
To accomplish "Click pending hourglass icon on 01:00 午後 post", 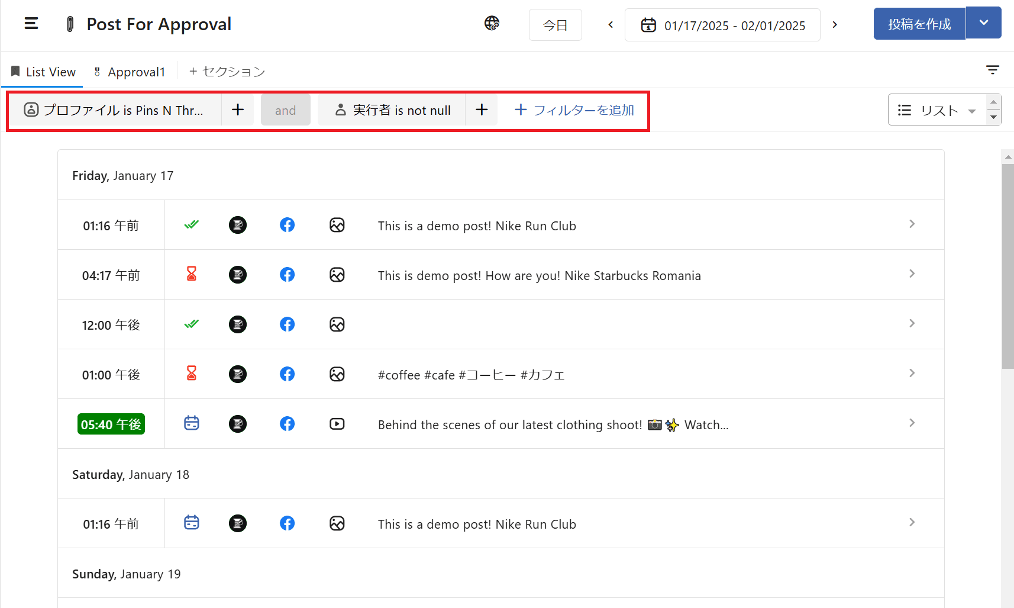I will point(192,374).
